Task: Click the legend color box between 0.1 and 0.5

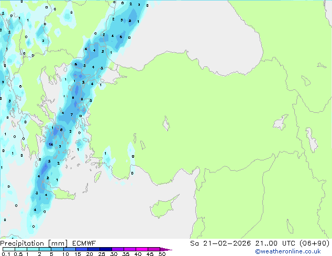Action: pos(9,249)
